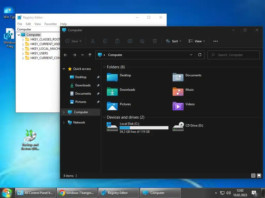The width and height of the screenshot is (265, 198).
Task: Expand HKEY_CLASSES_ROOT in Registry Editor
Action: click(x=23, y=40)
